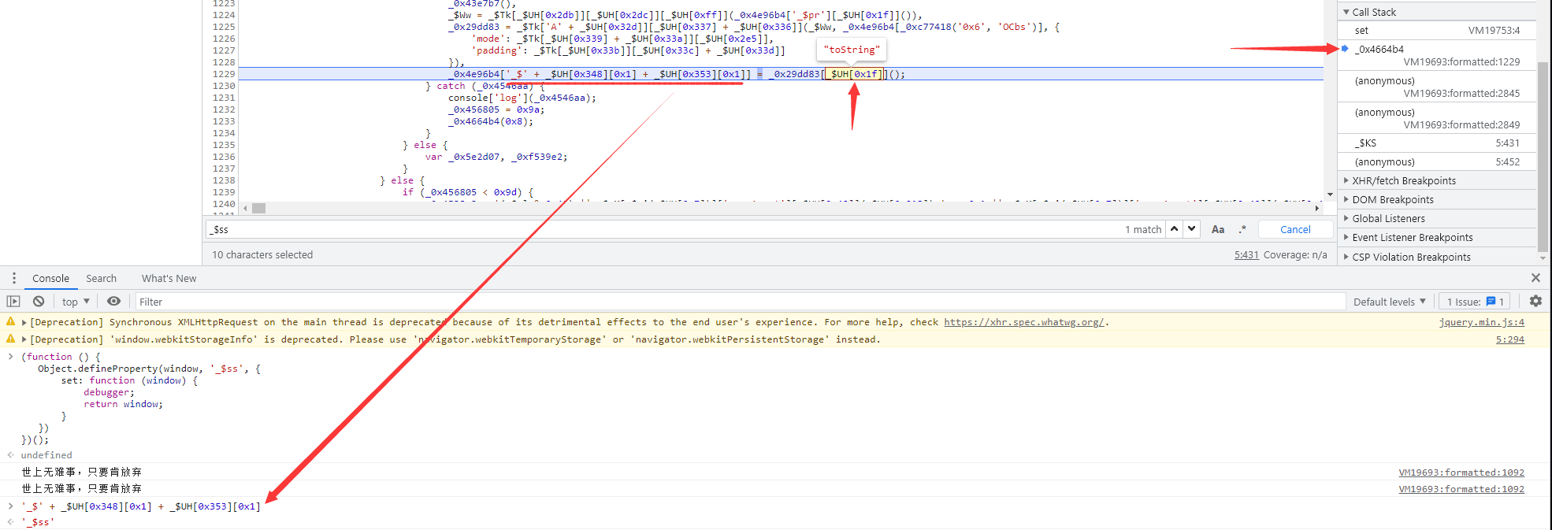Create a live expression with eye icon
The height and width of the screenshot is (530, 1552).
pyautogui.click(x=113, y=302)
